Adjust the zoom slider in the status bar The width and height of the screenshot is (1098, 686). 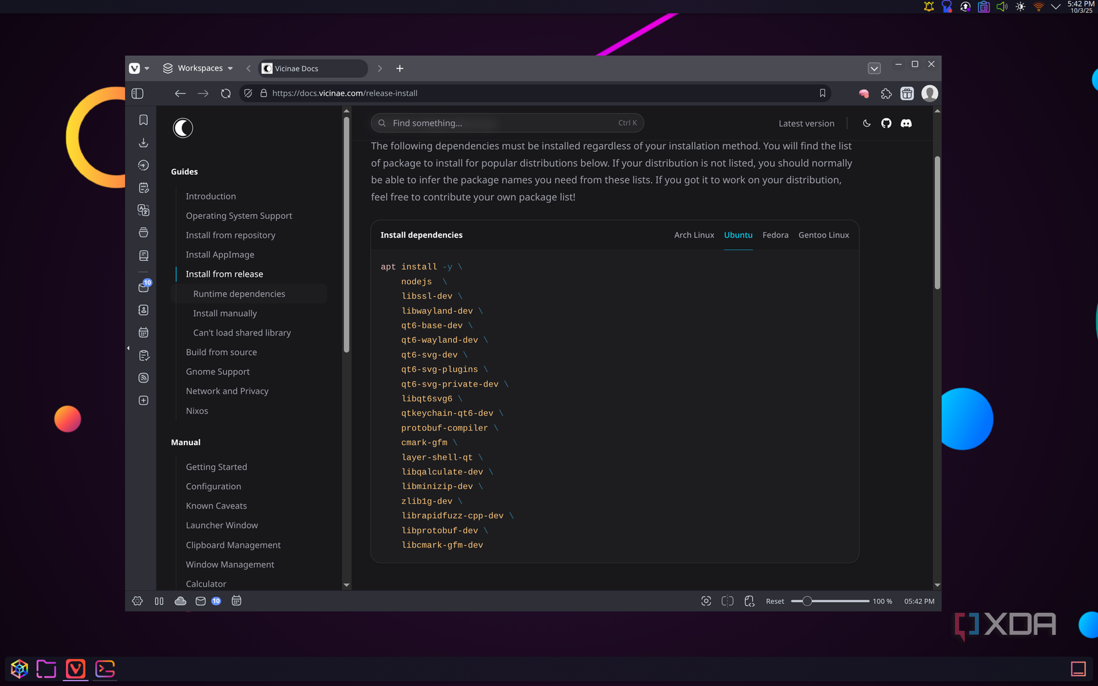click(x=807, y=601)
